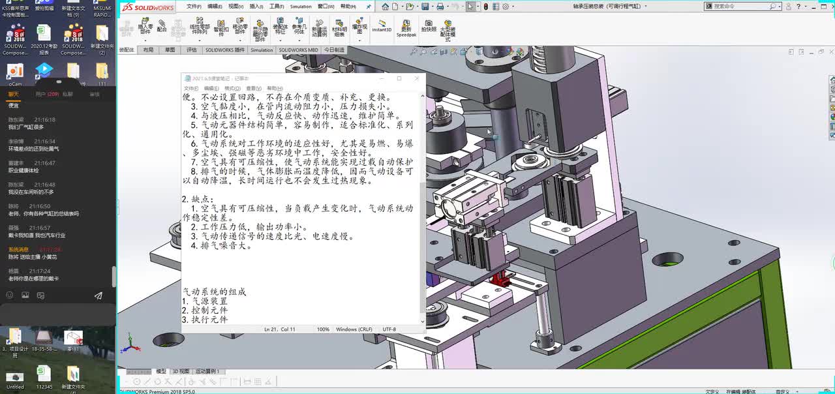Open the Untitled desktop file icon

coord(15,380)
